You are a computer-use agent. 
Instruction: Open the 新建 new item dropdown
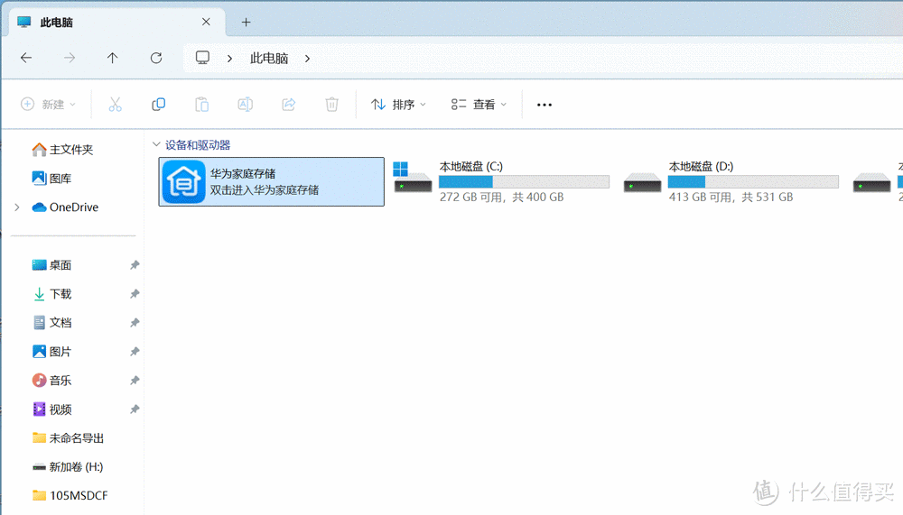click(49, 104)
